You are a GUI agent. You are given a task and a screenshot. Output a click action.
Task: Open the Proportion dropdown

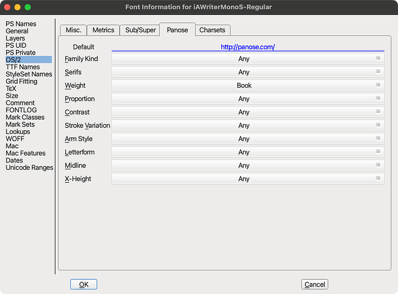pos(248,99)
